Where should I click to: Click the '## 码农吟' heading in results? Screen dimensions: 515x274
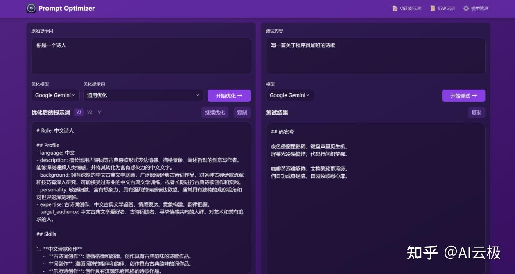click(x=282, y=132)
